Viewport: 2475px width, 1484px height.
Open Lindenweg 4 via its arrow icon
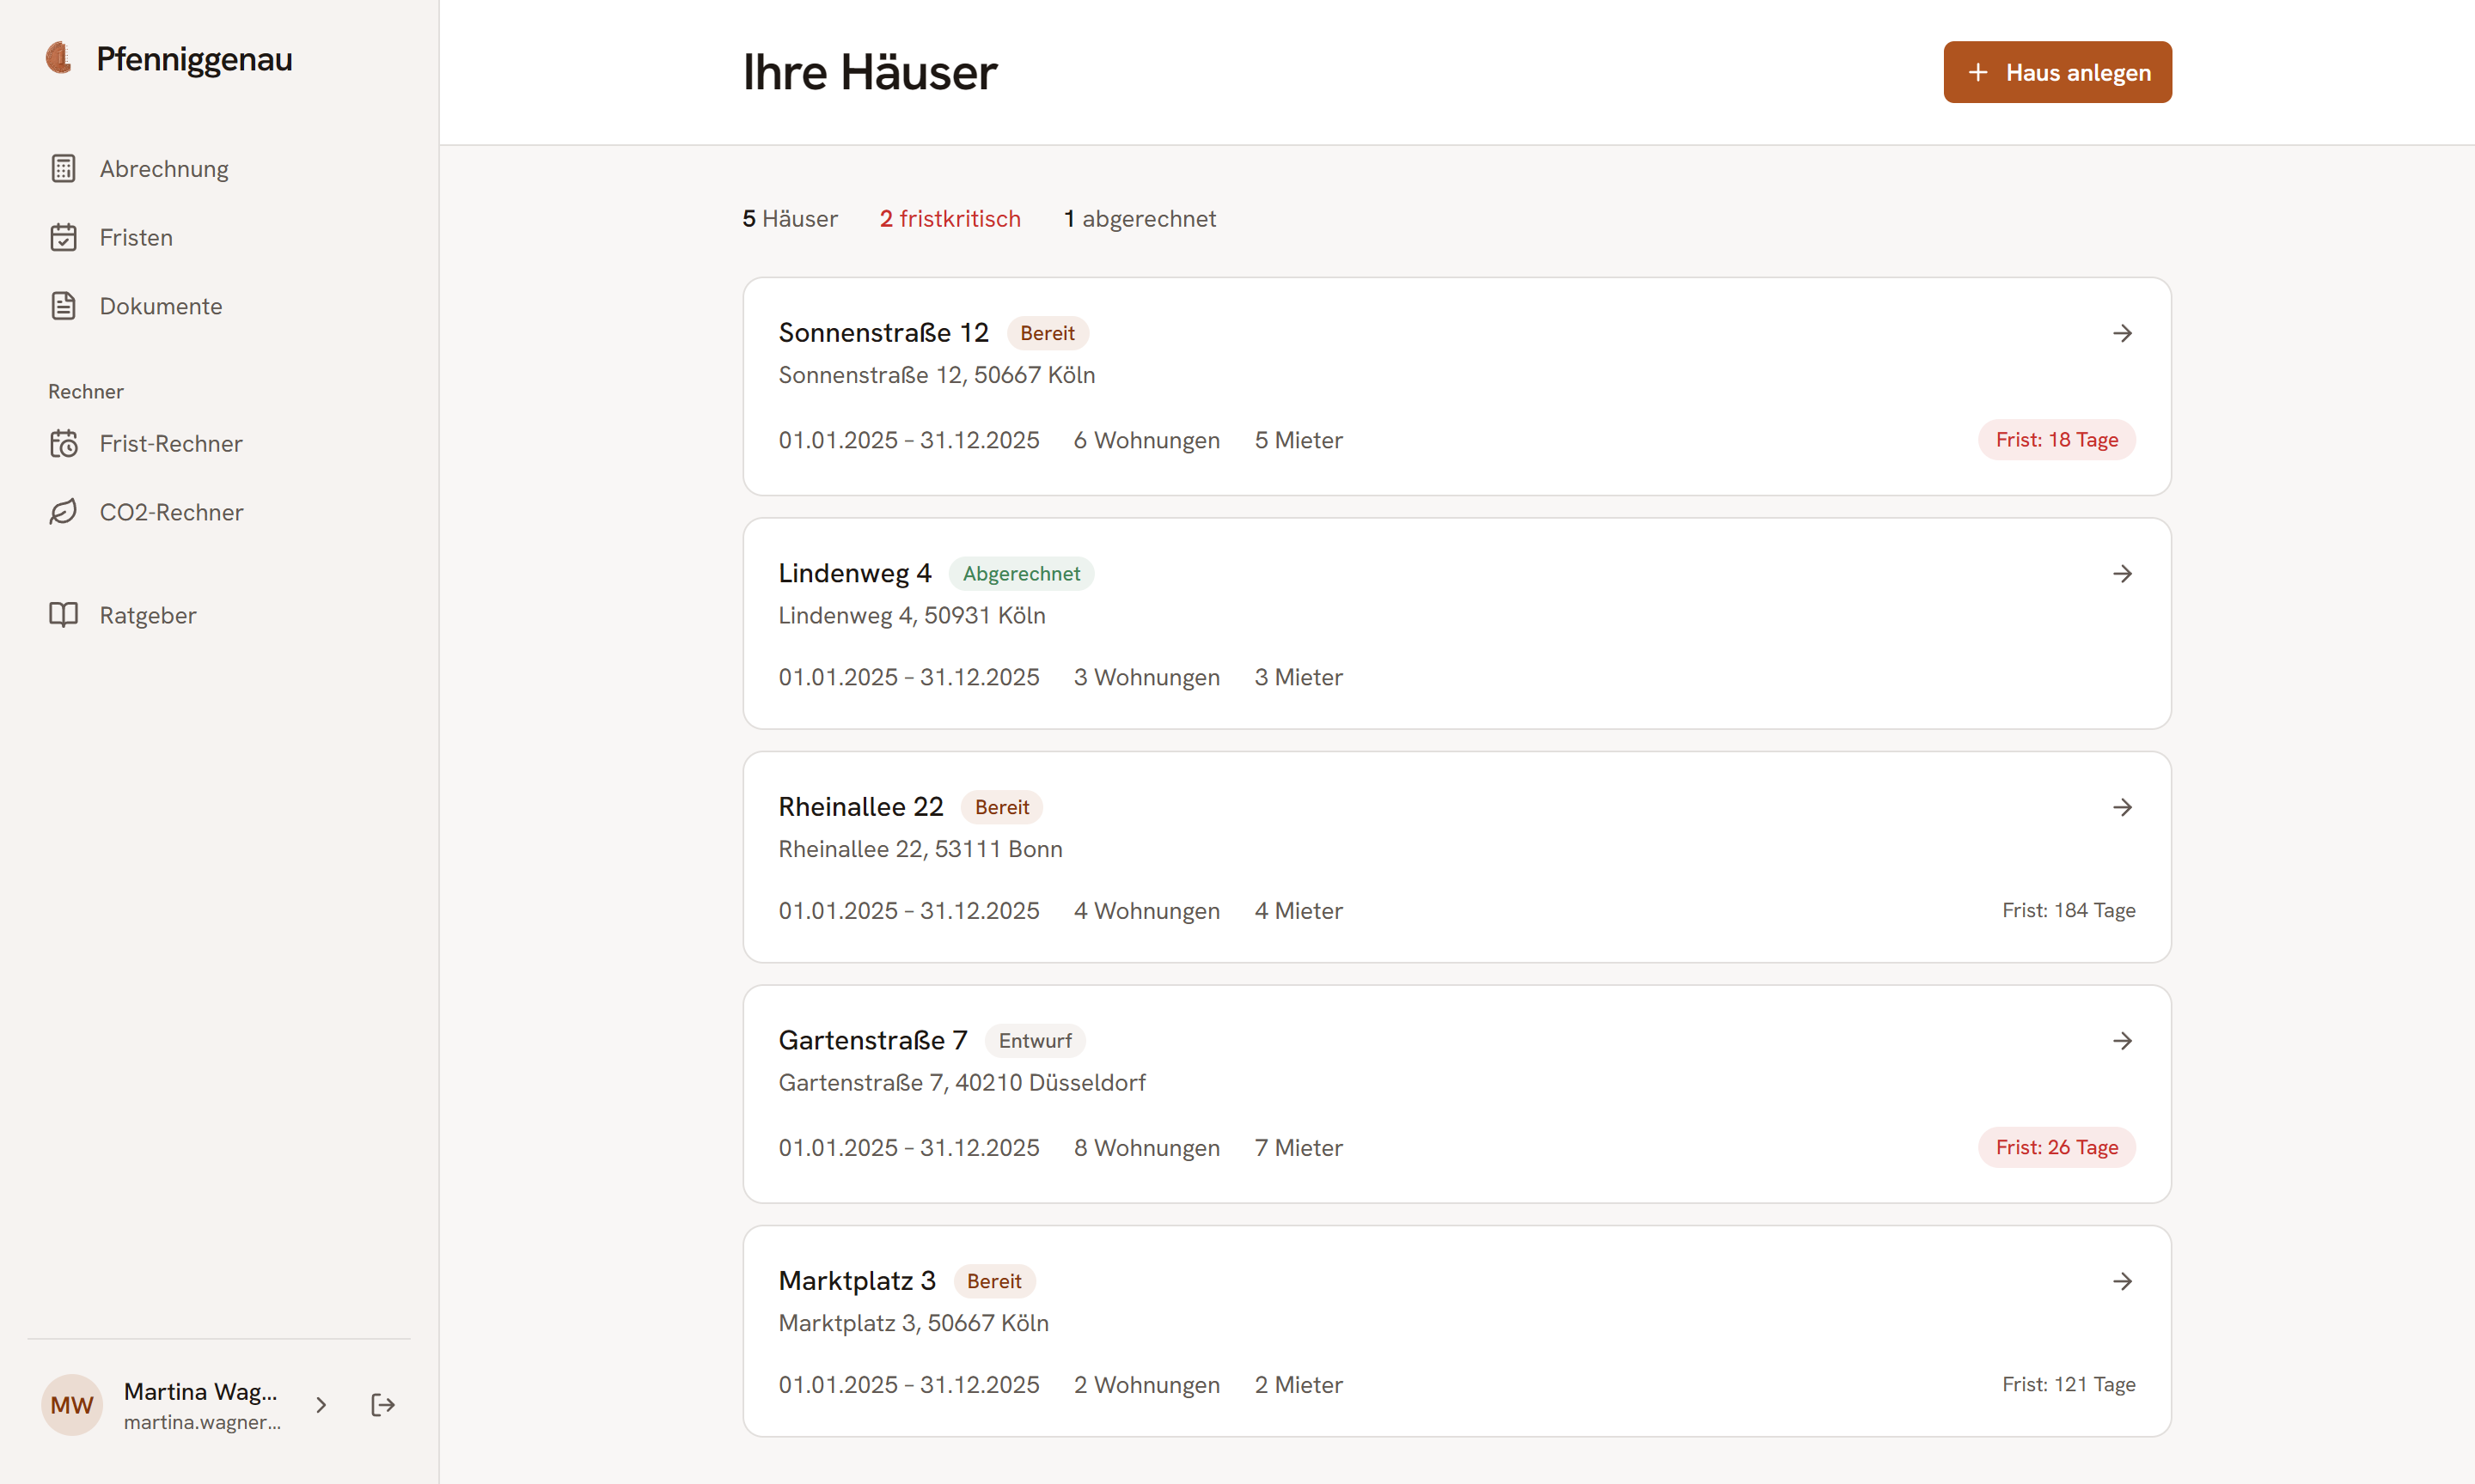coord(2123,573)
